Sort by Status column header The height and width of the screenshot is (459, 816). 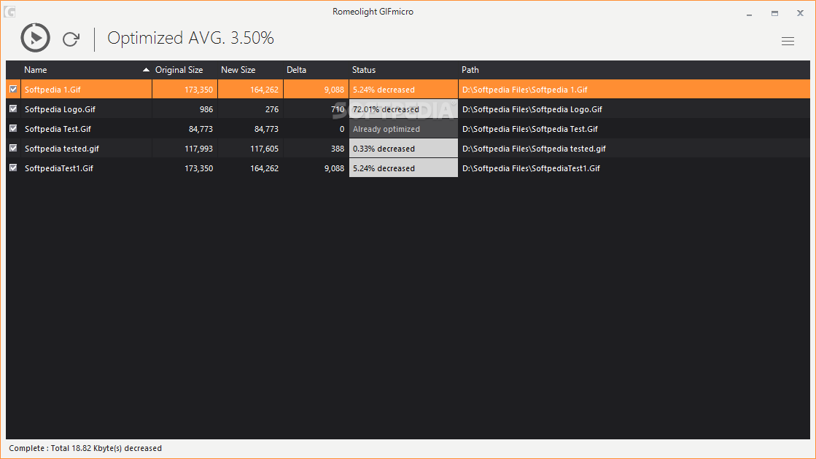(x=364, y=70)
